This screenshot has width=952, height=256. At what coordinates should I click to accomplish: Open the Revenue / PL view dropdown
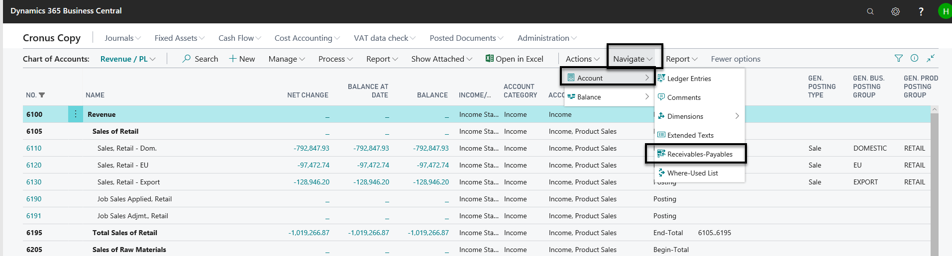(128, 59)
